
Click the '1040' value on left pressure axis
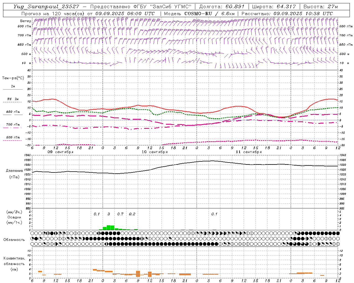point(28,155)
